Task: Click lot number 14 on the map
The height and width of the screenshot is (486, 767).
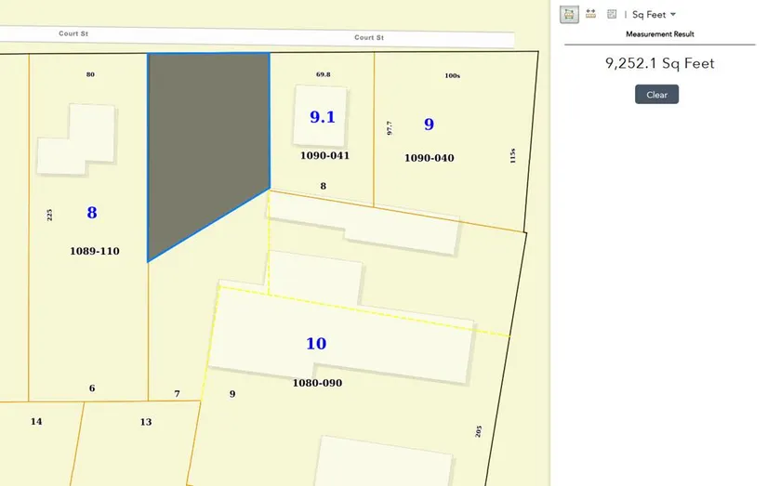Action: tap(36, 422)
